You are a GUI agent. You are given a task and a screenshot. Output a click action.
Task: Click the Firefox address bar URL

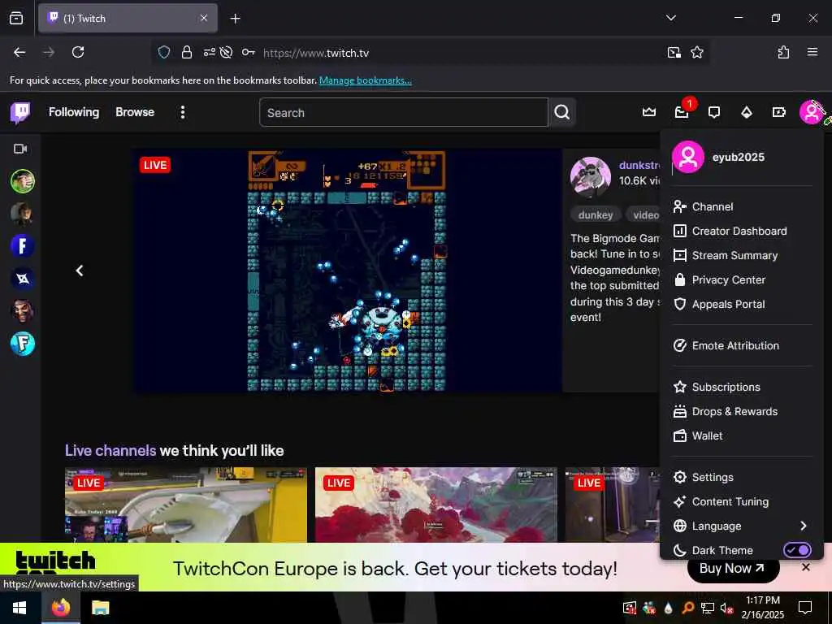(x=316, y=53)
